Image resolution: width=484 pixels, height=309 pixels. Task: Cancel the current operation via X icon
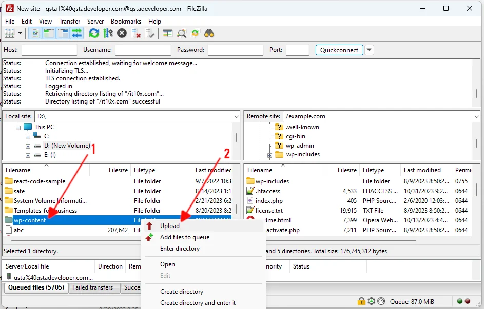[x=122, y=33]
